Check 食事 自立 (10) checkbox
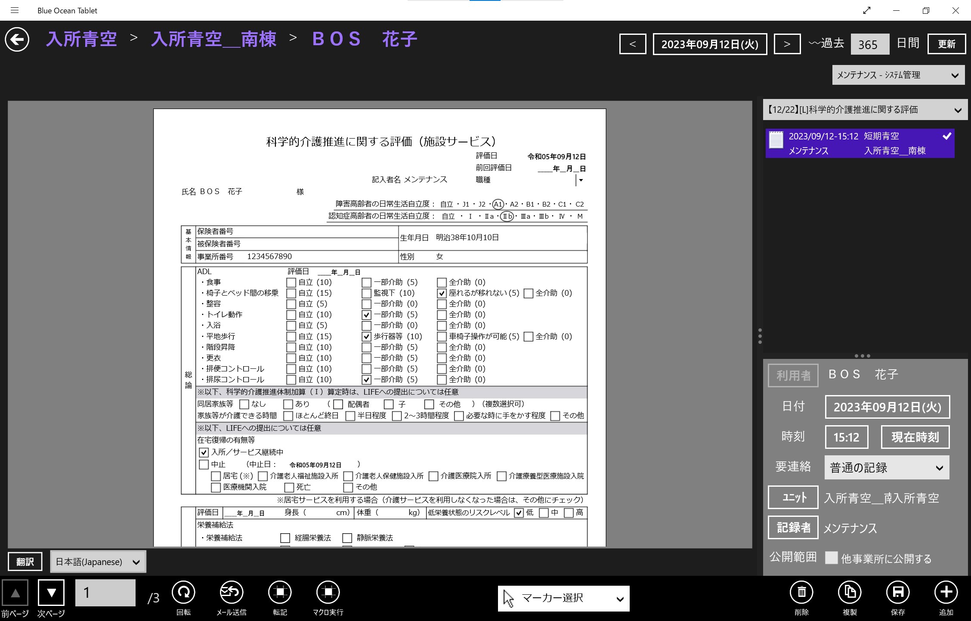 (x=291, y=283)
